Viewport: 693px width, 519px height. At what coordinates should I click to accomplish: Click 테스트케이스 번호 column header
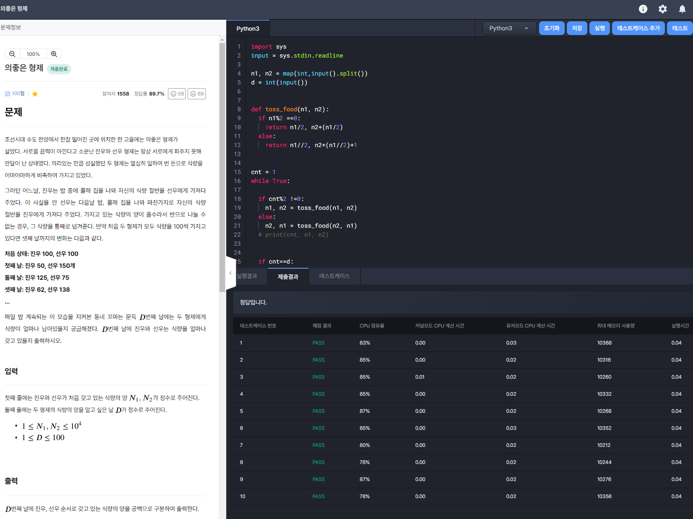258,326
